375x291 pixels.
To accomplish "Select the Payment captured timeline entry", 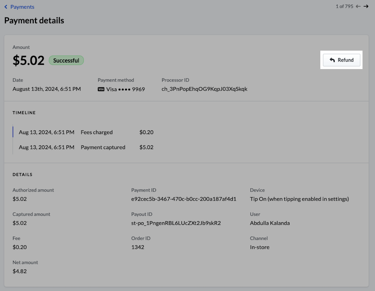I will tap(103, 147).
